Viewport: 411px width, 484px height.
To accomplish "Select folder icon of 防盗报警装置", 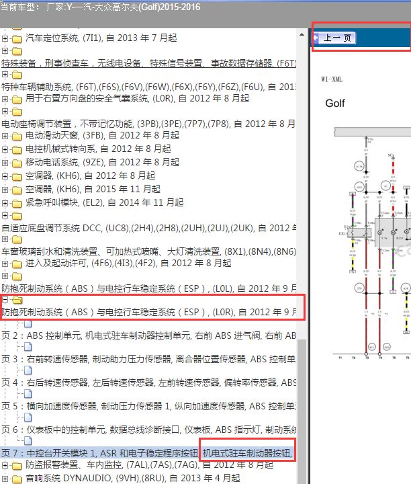I will point(17,465).
